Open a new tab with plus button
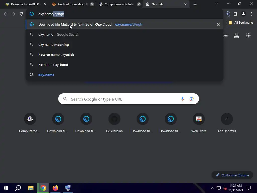257x193 pixels. [195, 4]
